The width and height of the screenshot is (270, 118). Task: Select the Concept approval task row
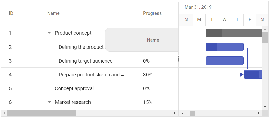pyautogui.click(x=74, y=88)
